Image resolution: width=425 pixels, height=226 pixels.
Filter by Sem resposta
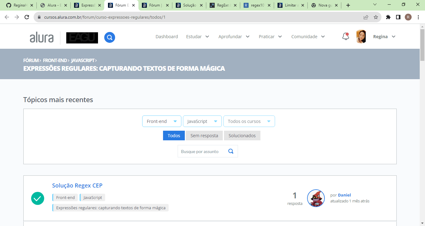(x=204, y=136)
